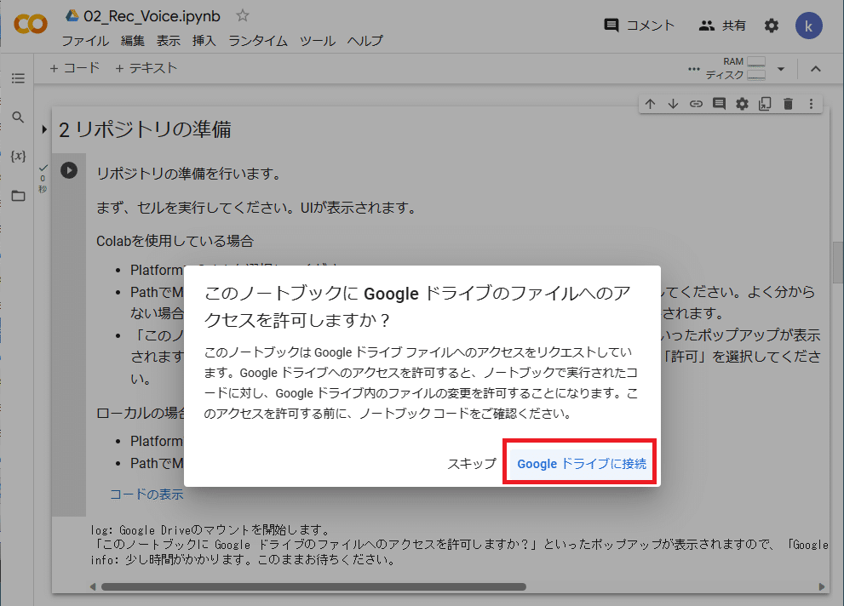Run the cell with the play button
The width and height of the screenshot is (844, 606).
tap(69, 170)
